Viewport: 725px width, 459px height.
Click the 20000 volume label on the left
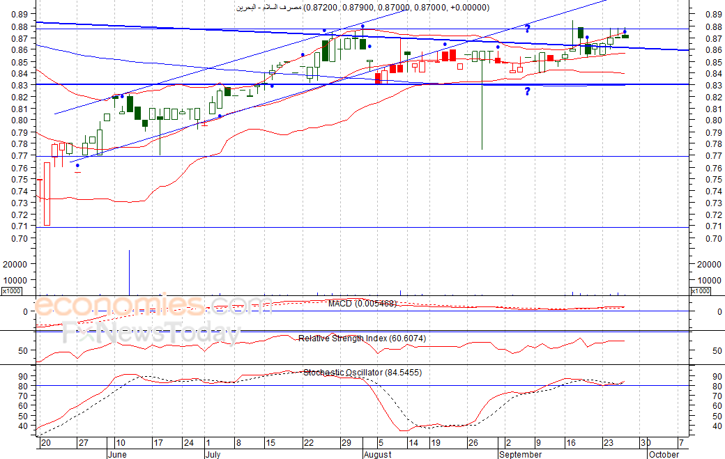(x=15, y=265)
